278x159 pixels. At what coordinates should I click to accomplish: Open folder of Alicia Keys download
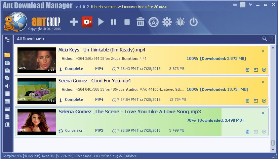(256, 70)
